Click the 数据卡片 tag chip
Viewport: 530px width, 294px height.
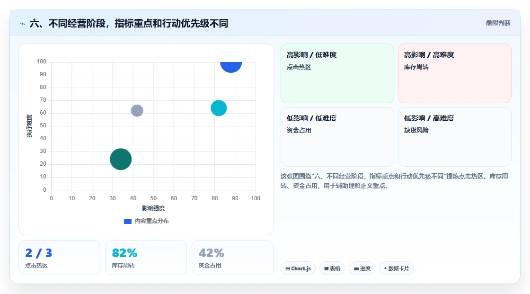pyautogui.click(x=397, y=268)
